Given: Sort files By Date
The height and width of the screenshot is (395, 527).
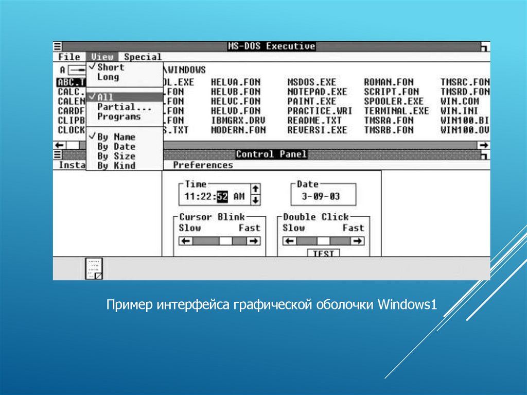Looking at the screenshot, I should pyautogui.click(x=125, y=146).
